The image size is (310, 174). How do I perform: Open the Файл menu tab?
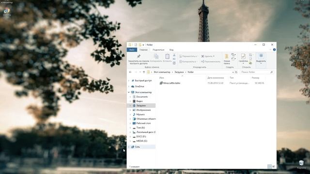point(132,50)
